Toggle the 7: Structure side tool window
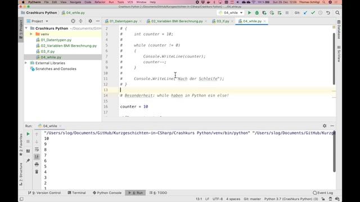This screenshot has width=360, height=202. pyautogui.click(x=21, y=174)
